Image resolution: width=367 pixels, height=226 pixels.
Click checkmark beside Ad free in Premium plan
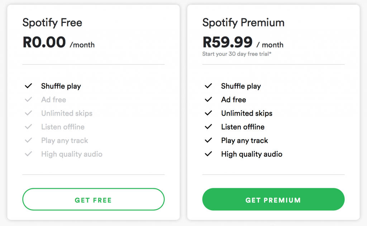pyautogui.click(x=208, y=100)
